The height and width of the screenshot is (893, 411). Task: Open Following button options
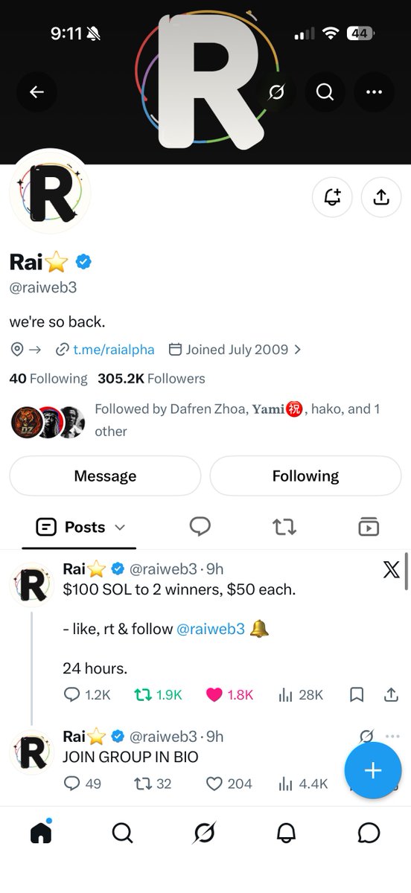point(305,476)
